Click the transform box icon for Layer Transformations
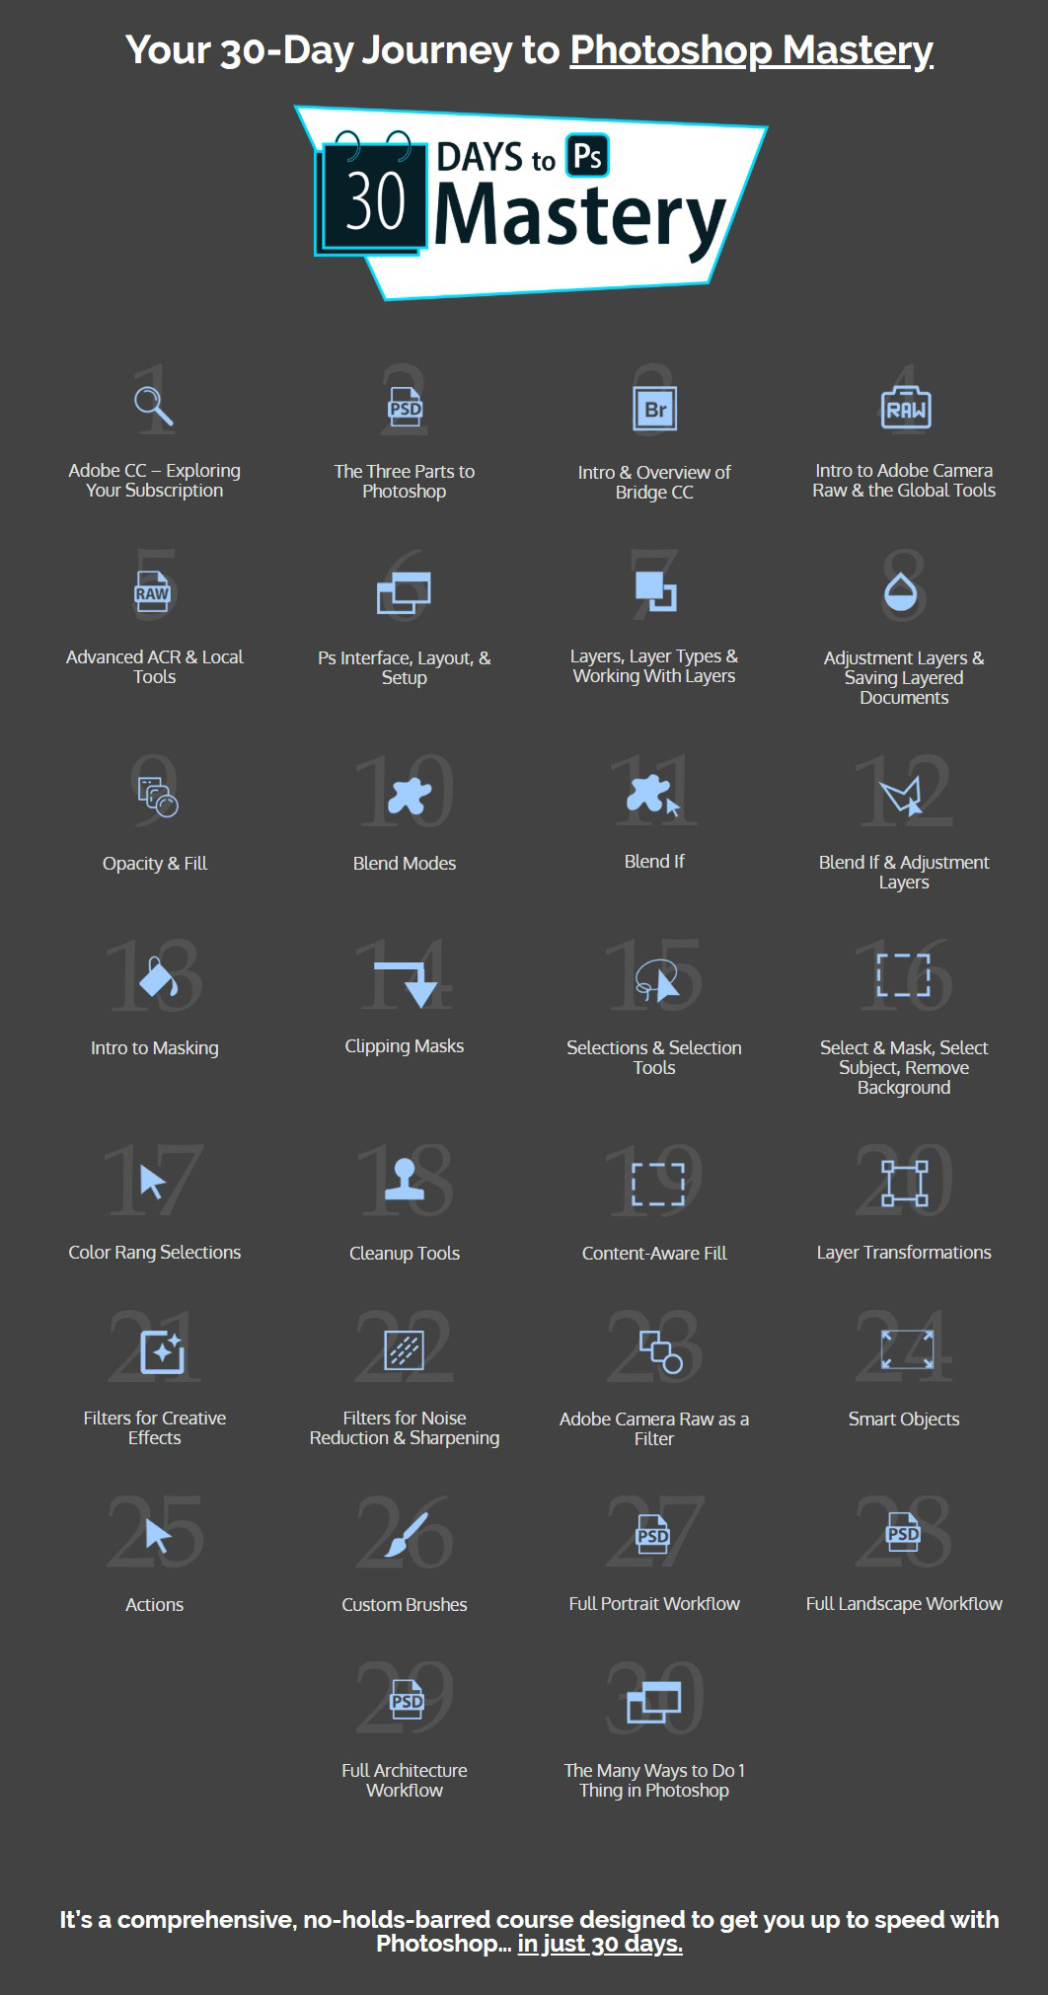1048x1995 pixels. coord(905,1183)
